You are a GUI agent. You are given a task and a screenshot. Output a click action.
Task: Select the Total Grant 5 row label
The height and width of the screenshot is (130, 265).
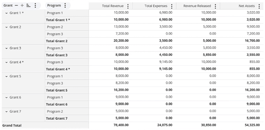click(x=57, y=90)
